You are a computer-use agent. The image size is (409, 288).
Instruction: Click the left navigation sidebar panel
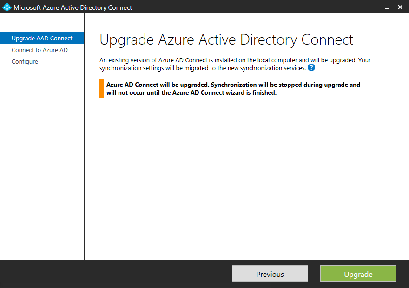tap(42, 163)
